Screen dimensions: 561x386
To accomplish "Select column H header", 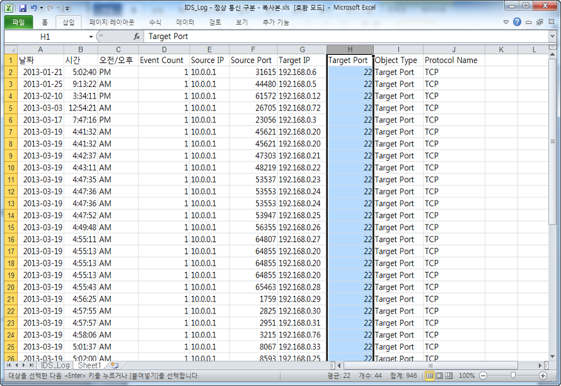I will pyautogui.click(x=350, y=49).
